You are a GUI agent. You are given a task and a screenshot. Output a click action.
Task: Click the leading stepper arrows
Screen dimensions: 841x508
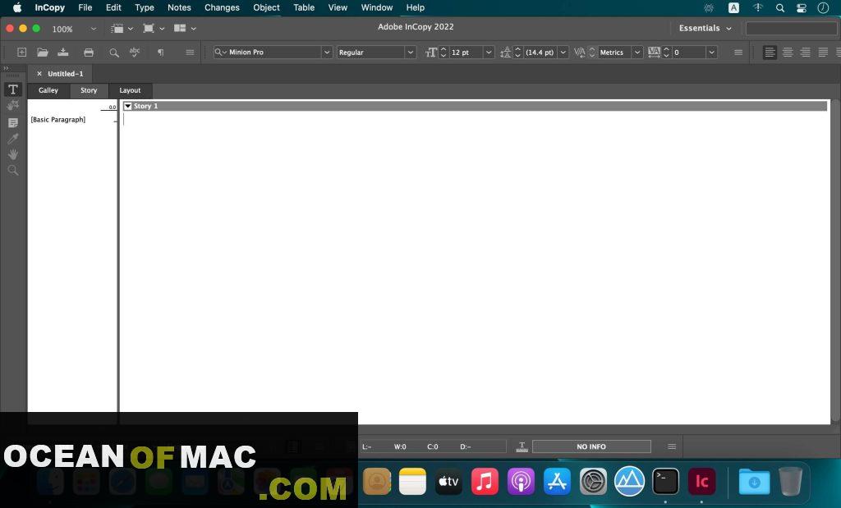tap(517, 53)
